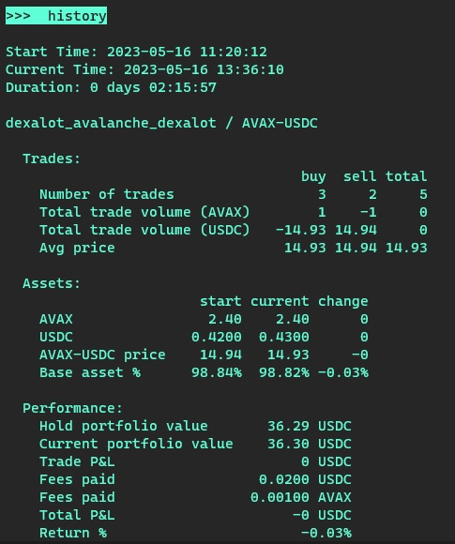Click Hold portfolio value 36.29 USDC
The image size is (455, 544).
pos(310,426)
